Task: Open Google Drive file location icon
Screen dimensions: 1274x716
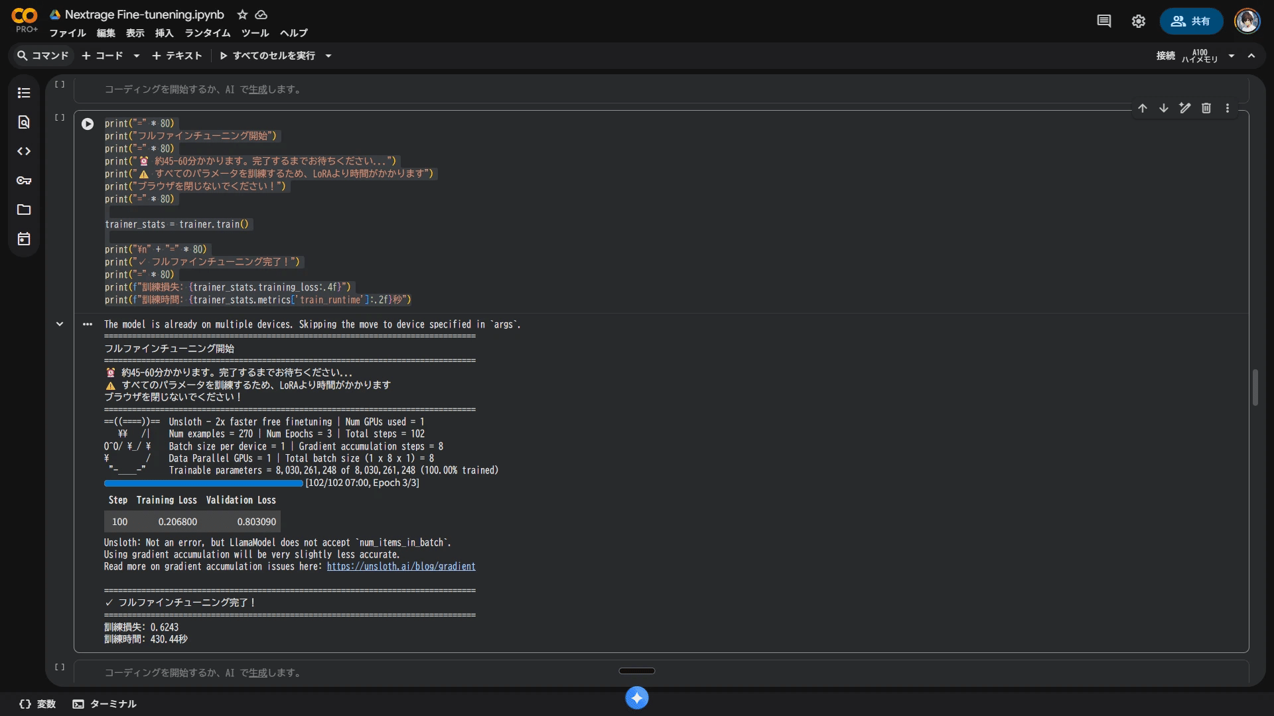Action: pyautogui.click(x=55, y=15)
